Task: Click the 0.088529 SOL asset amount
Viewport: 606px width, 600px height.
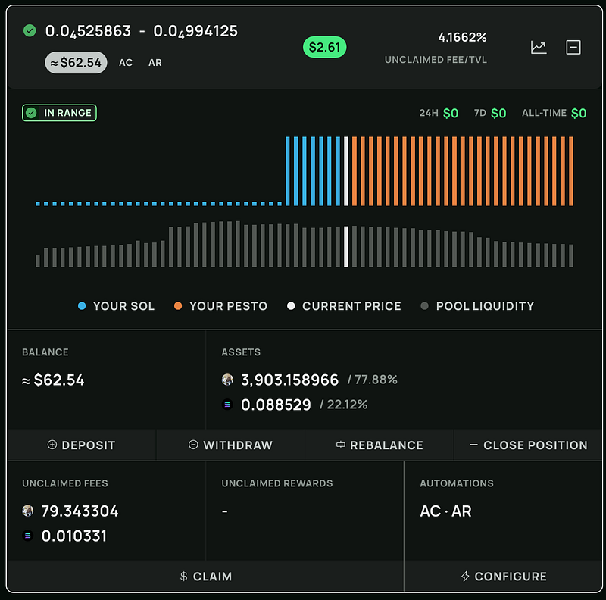Action: (276, 405)
